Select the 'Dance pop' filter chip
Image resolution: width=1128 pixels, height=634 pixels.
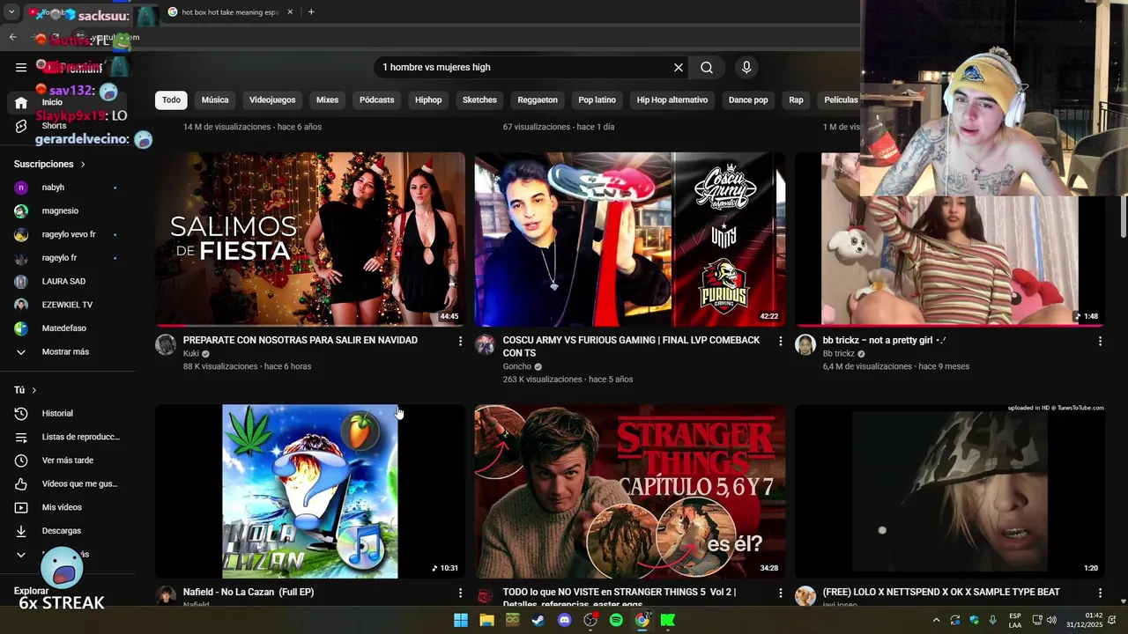748,100
